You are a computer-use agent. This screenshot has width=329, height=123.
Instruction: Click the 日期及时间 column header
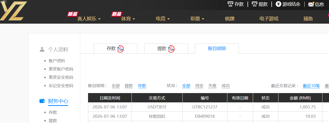pyautogui.click(x=110, y=98)
